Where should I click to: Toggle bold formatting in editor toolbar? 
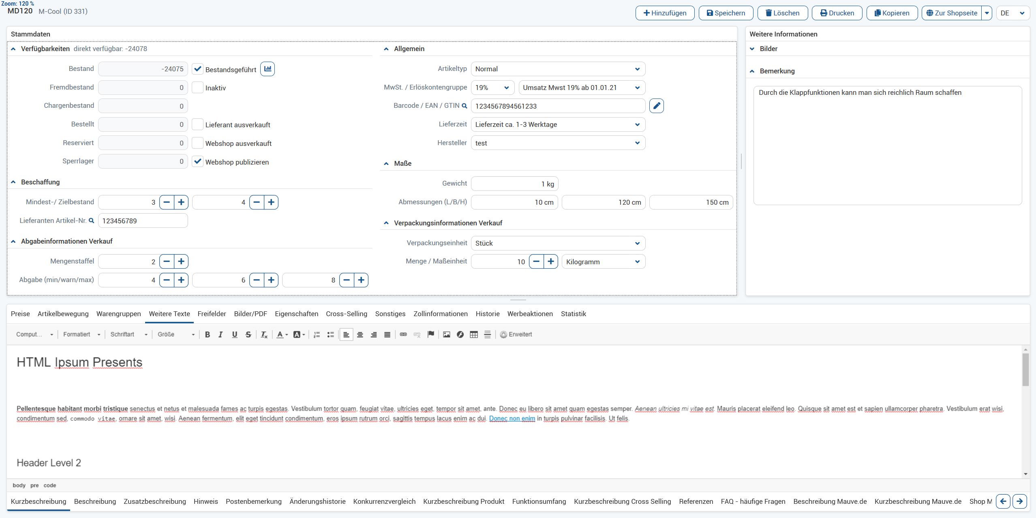pos(208,334)
